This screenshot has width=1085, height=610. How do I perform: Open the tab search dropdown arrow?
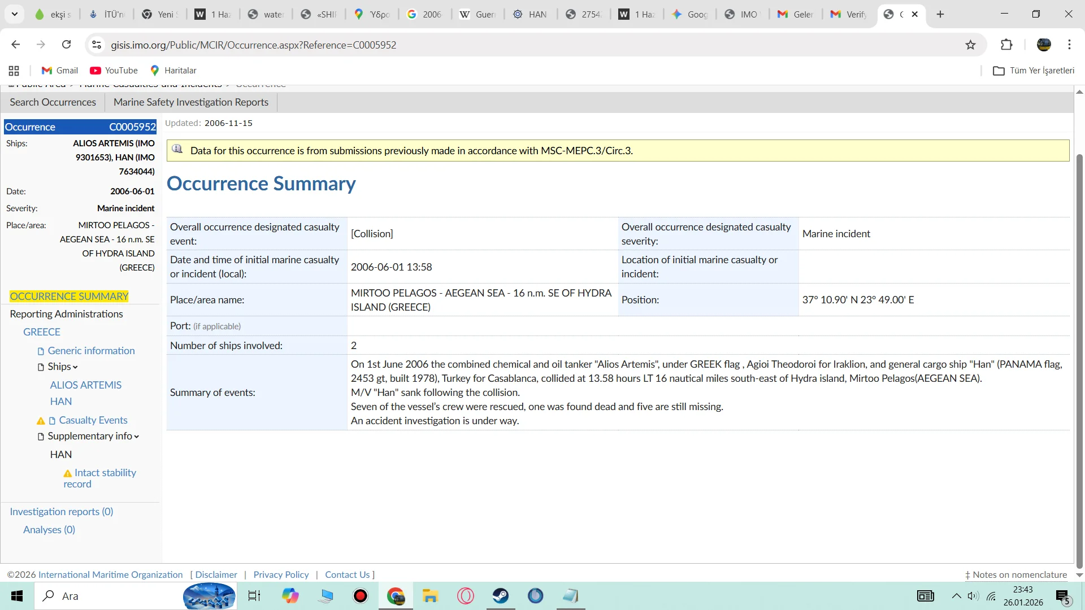tap(15, 14)
